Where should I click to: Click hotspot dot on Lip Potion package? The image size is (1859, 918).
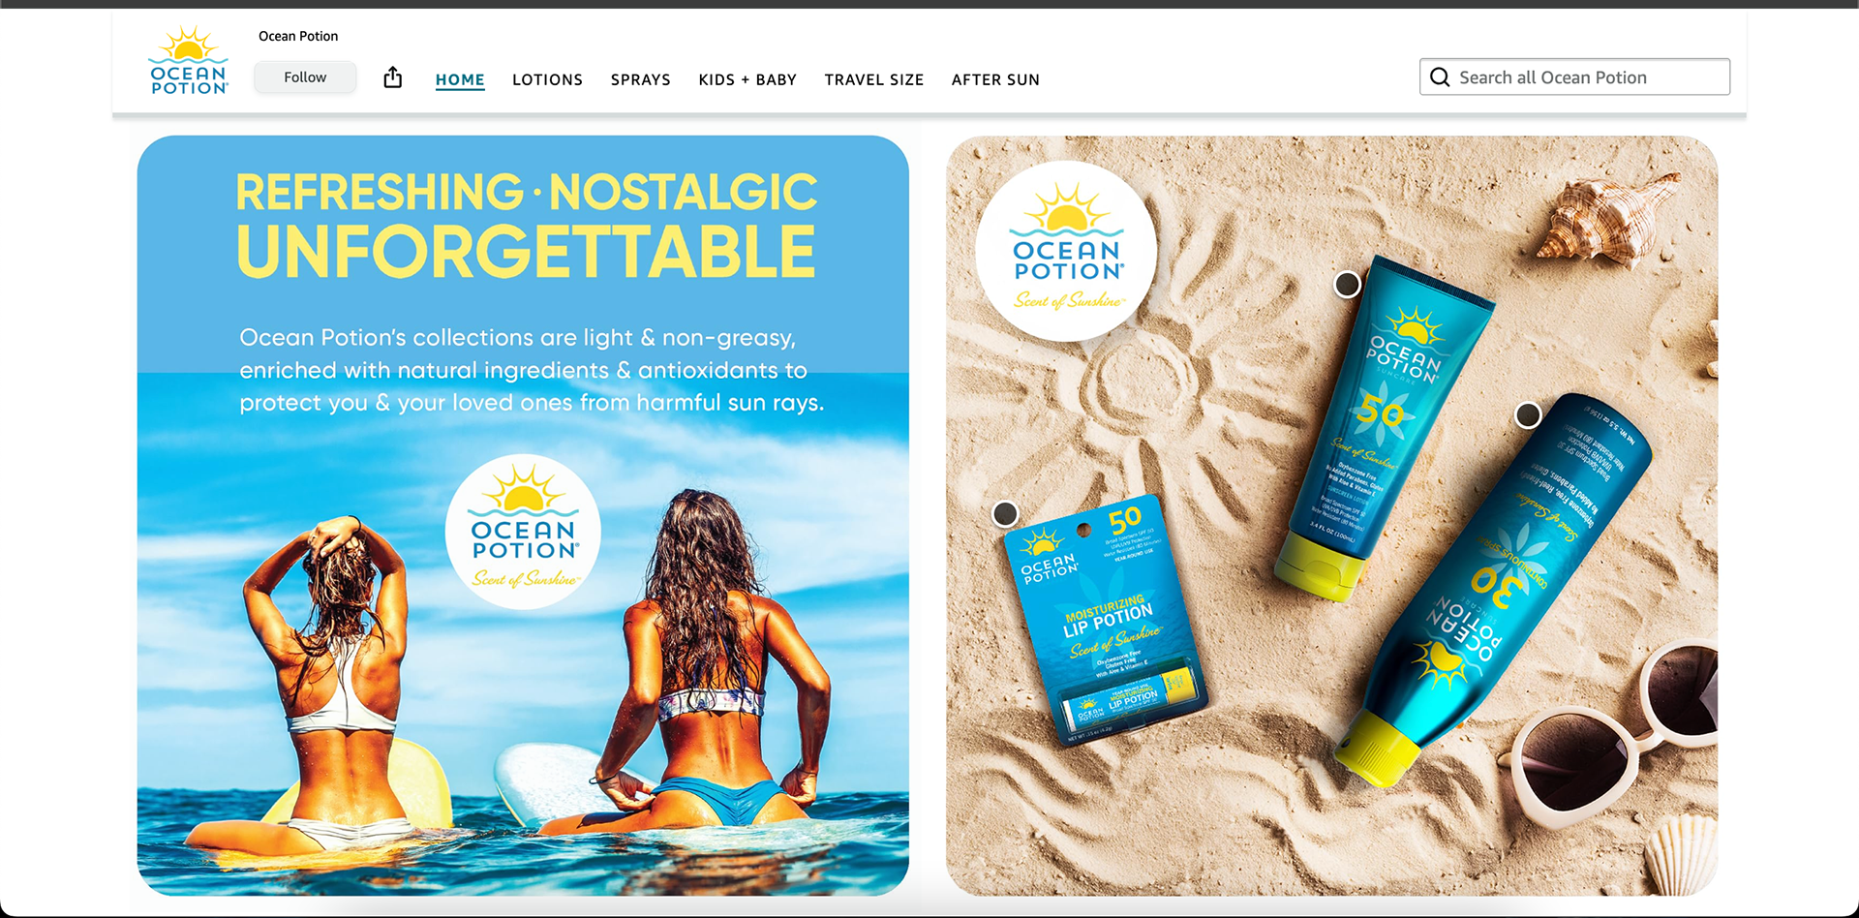pos(1005,513)
